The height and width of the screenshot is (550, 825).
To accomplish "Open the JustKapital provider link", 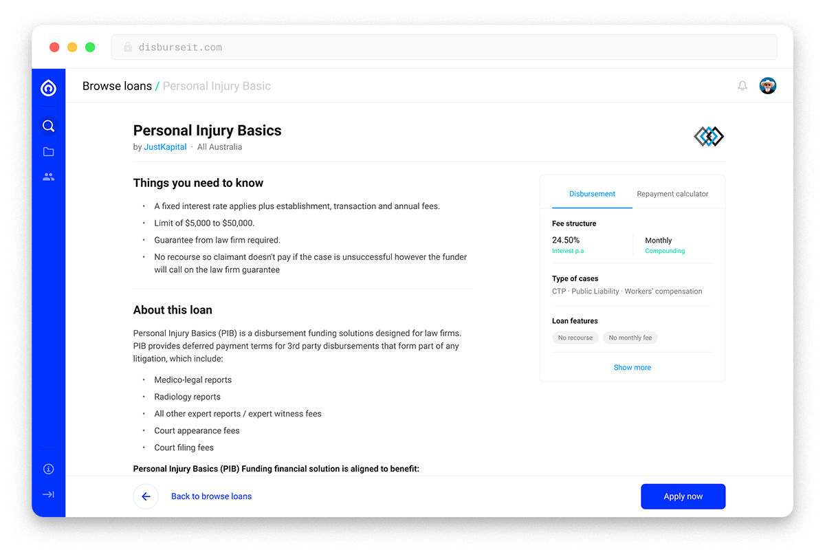I will [x=165, y=147].
